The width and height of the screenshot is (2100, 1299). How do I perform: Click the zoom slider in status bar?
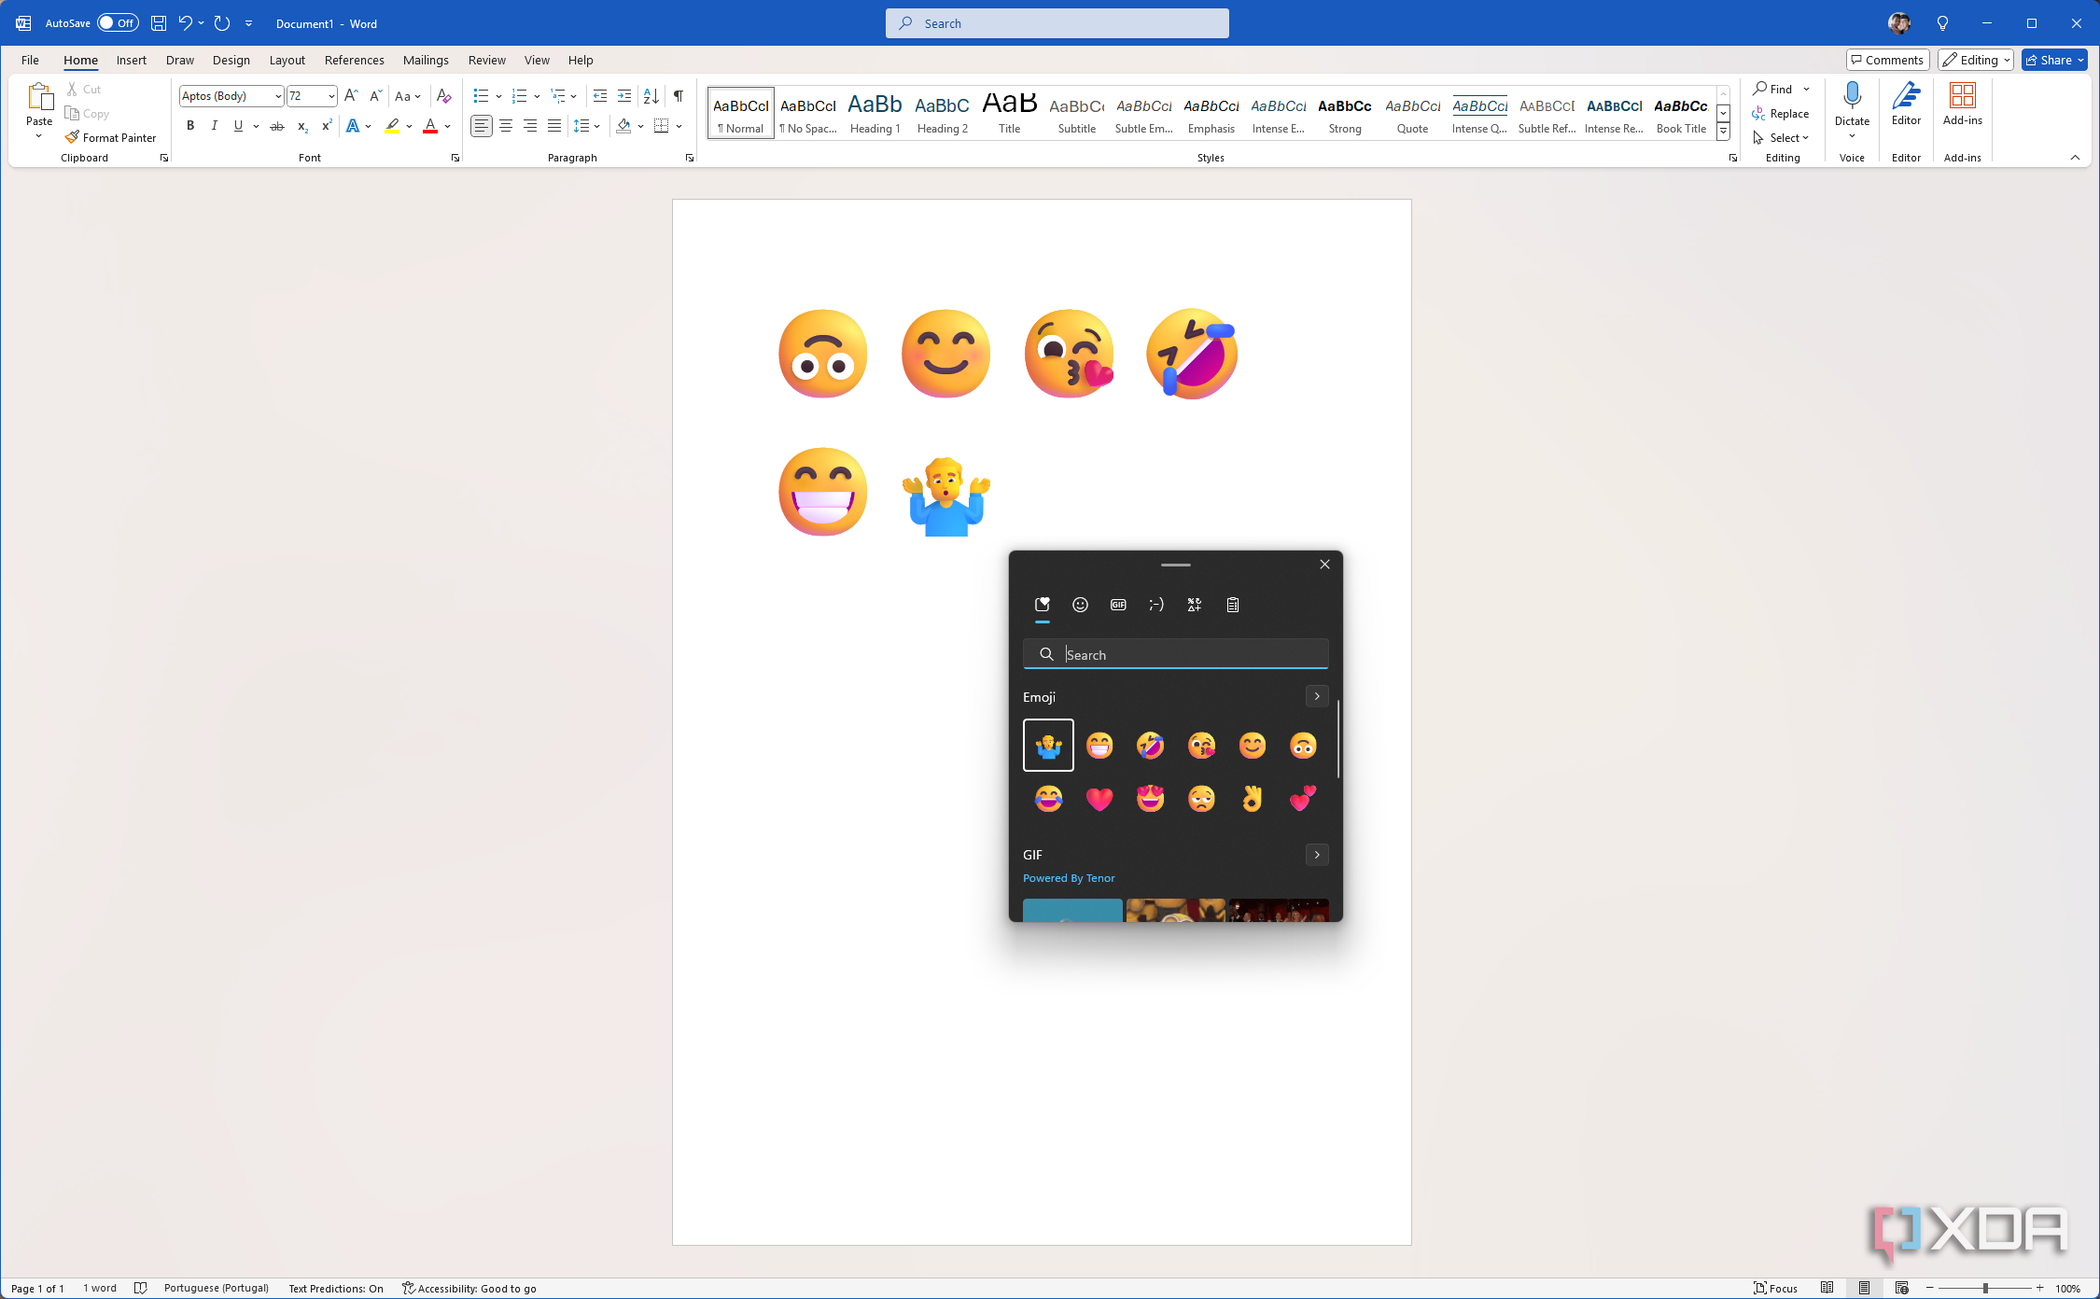point(1984,1288)
